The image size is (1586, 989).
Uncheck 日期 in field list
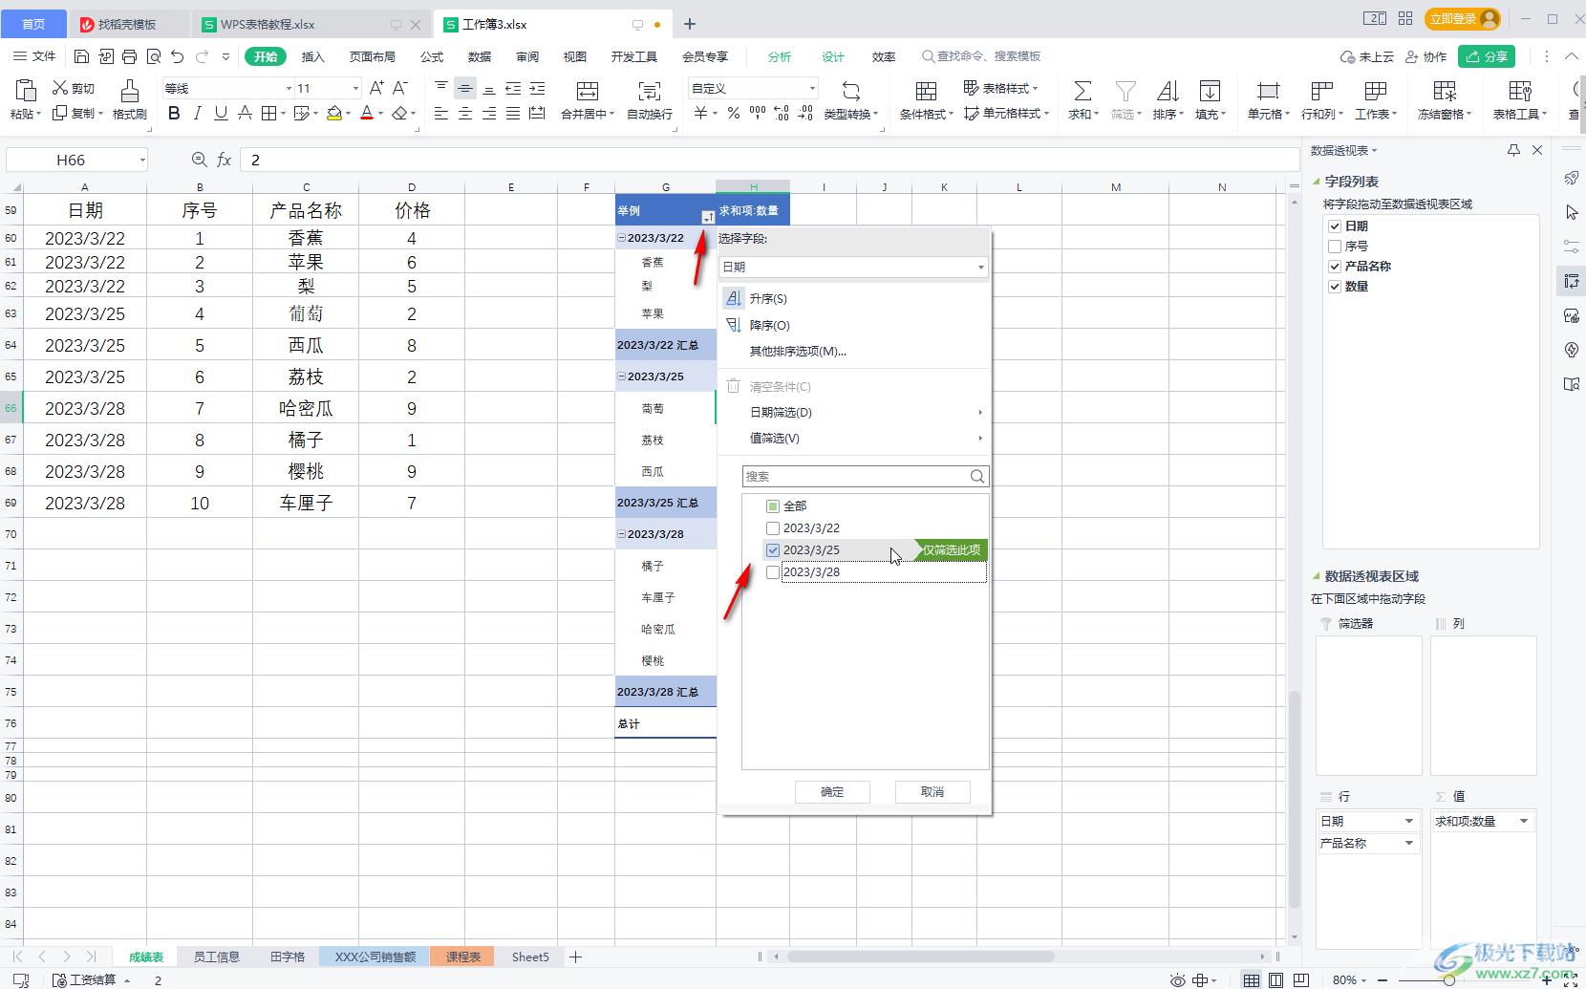[1335, 226]
